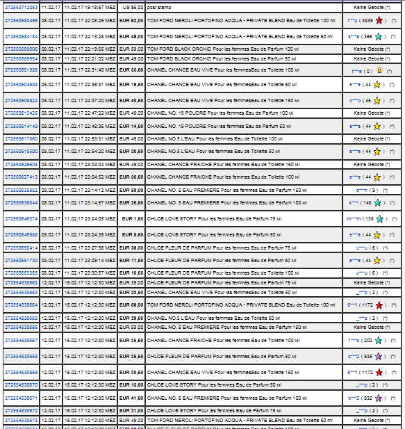Click e***e's yellow star in CHLOE FLEUR DE PARFUM 50 ml row
405x429 pixels.
pos(377,261)
